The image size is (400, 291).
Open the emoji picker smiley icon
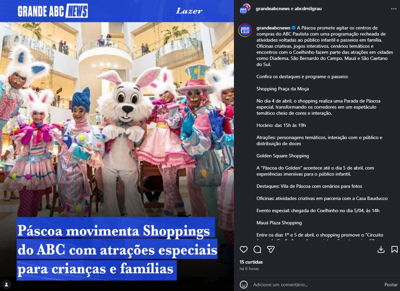(244, 284)
